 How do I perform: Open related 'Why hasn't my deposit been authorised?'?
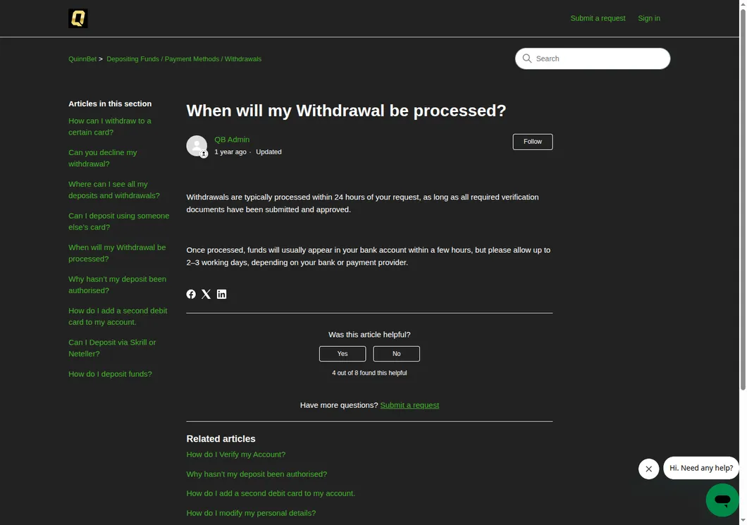[x=257, y=474]
